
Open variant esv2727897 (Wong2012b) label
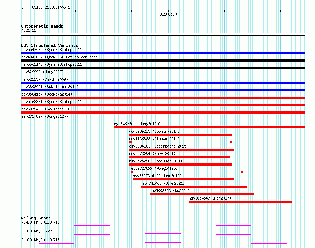pyautogui.click(x=45, y=116)
